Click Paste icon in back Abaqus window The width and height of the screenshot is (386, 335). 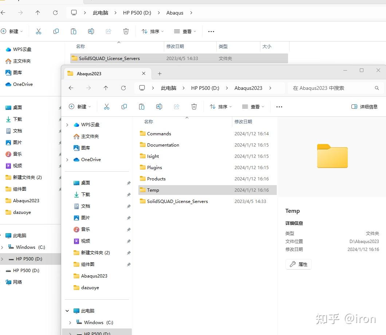pos(74,31)
